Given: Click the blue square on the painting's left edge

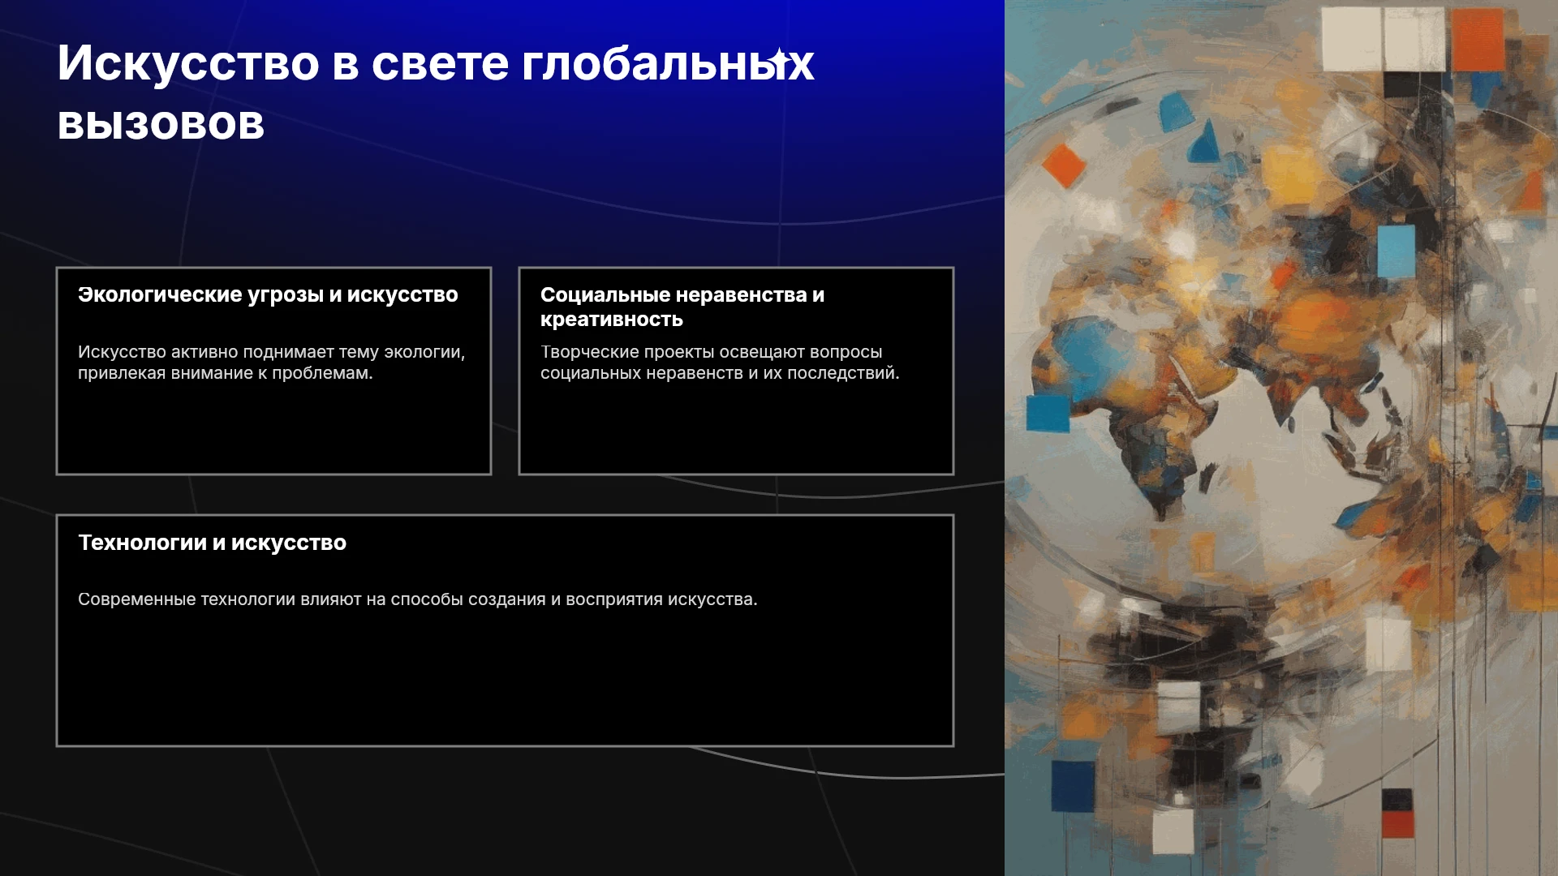Looking at the screenshot, I should pos(1048,413).
